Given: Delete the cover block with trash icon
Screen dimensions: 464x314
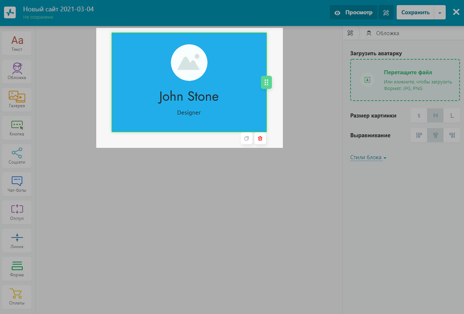Looking at the screenshot, I should click(x=260, y=138).
